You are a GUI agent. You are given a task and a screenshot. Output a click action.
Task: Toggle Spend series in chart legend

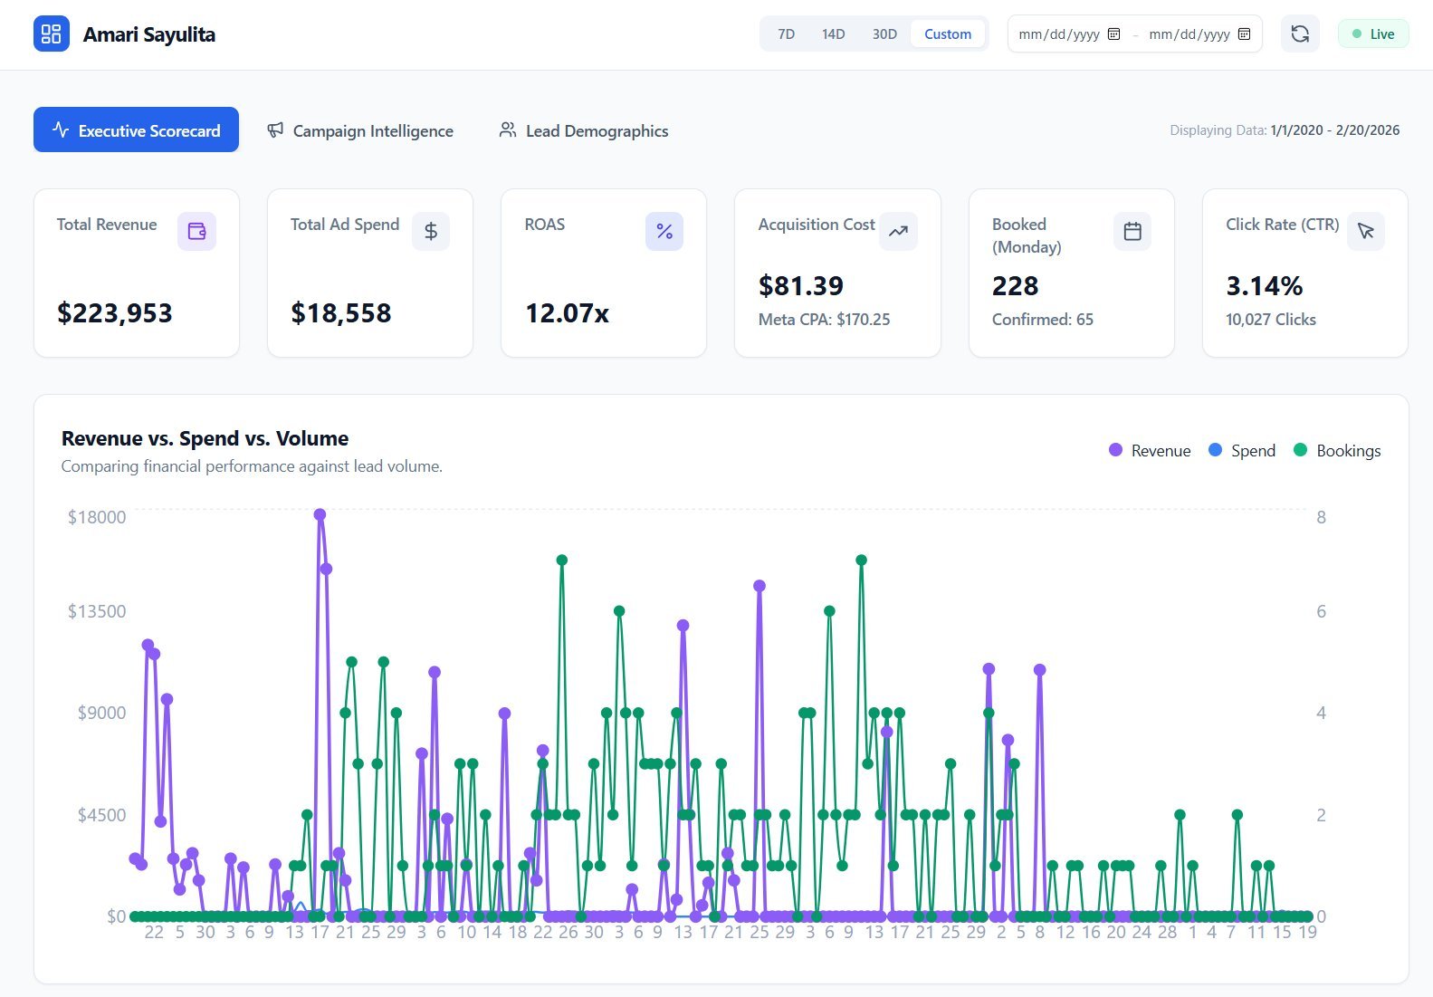point(1242,451)
